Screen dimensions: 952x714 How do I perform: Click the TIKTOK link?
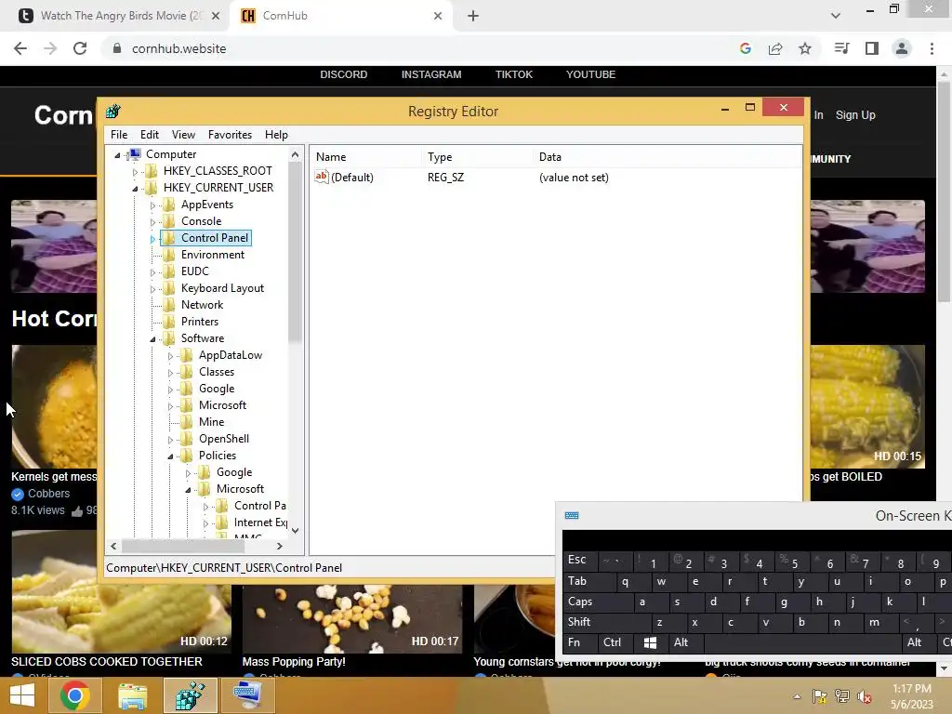pos(513,74)
